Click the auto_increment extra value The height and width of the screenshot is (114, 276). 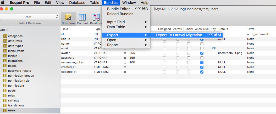tap(258, 34)
